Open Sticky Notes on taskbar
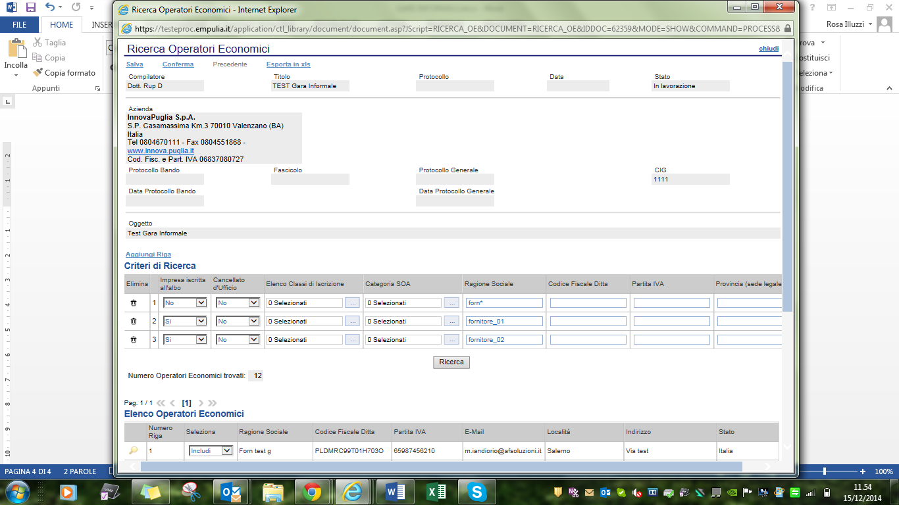Image resolution: width=899 pixels, height=505 pixels. [150, 492]
